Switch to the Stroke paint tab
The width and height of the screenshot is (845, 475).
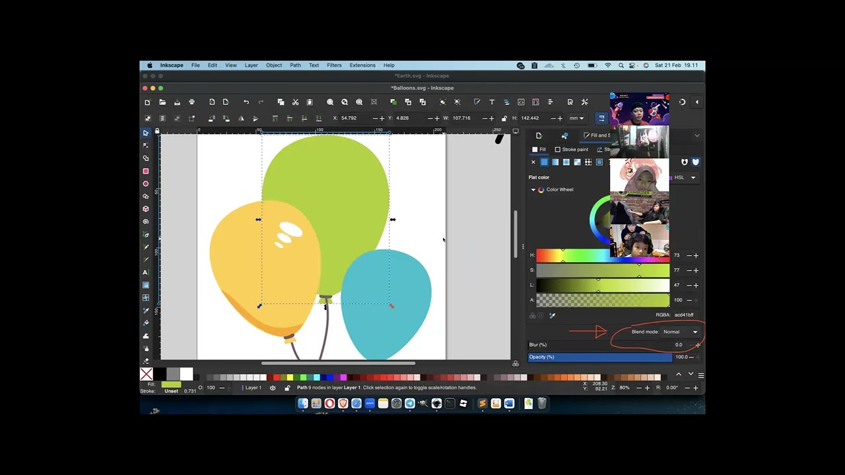click(x=571, y=150)
